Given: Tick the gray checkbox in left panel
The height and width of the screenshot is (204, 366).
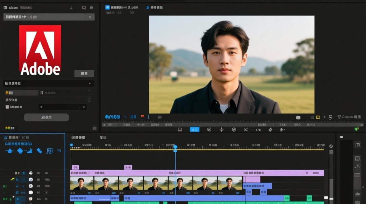Looking at the screenshot, I should tap(7, 107).
